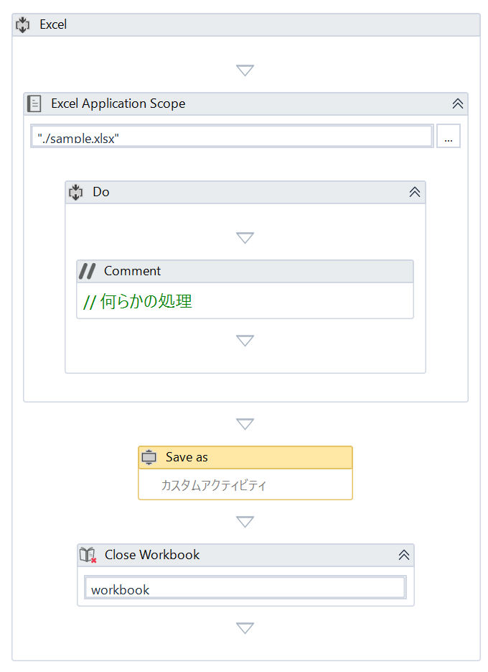Click the Excel sequence icon

point(23,25)
